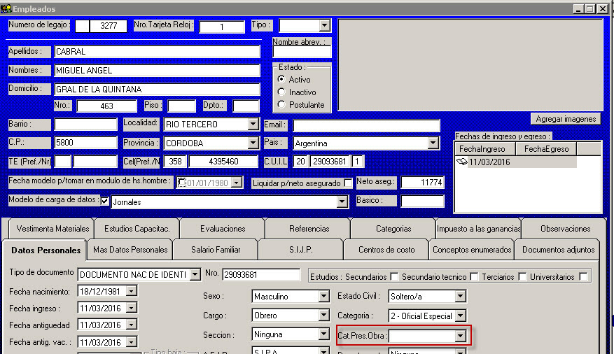Image resolution: width=614 pixels, height=354 pixels.
Task: Select the Inactivo radio button
Action: click(281, 92)
